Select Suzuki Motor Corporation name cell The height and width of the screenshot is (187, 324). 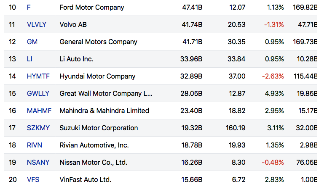[99, 128]
